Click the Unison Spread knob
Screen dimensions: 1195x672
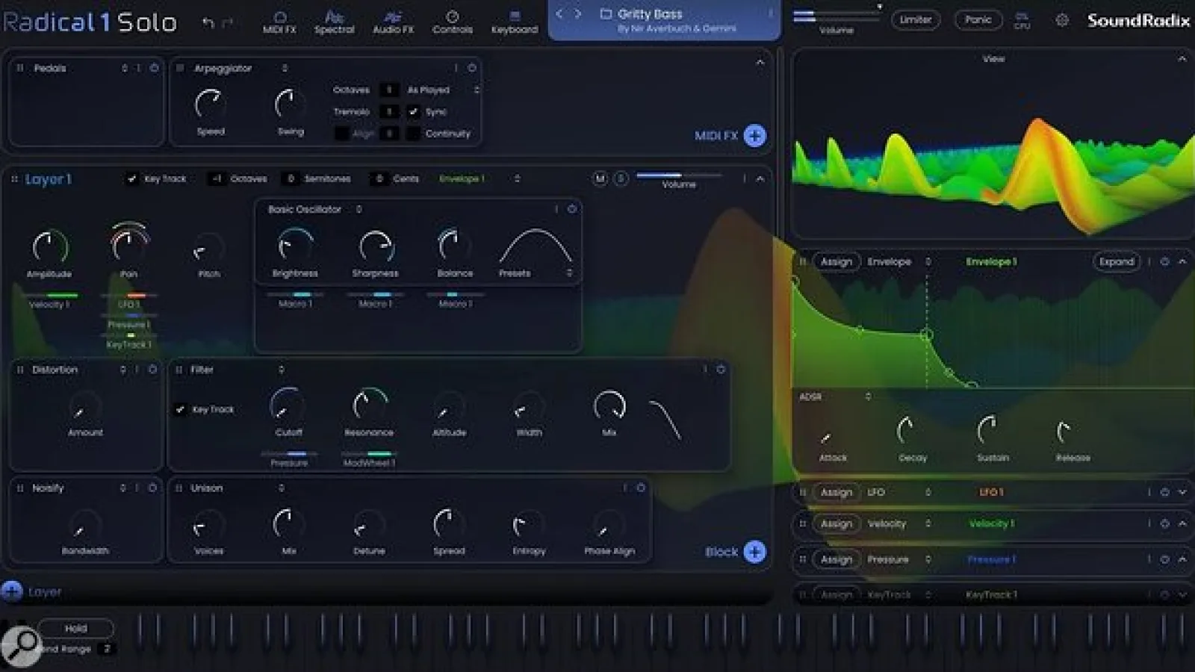point(449,525)
